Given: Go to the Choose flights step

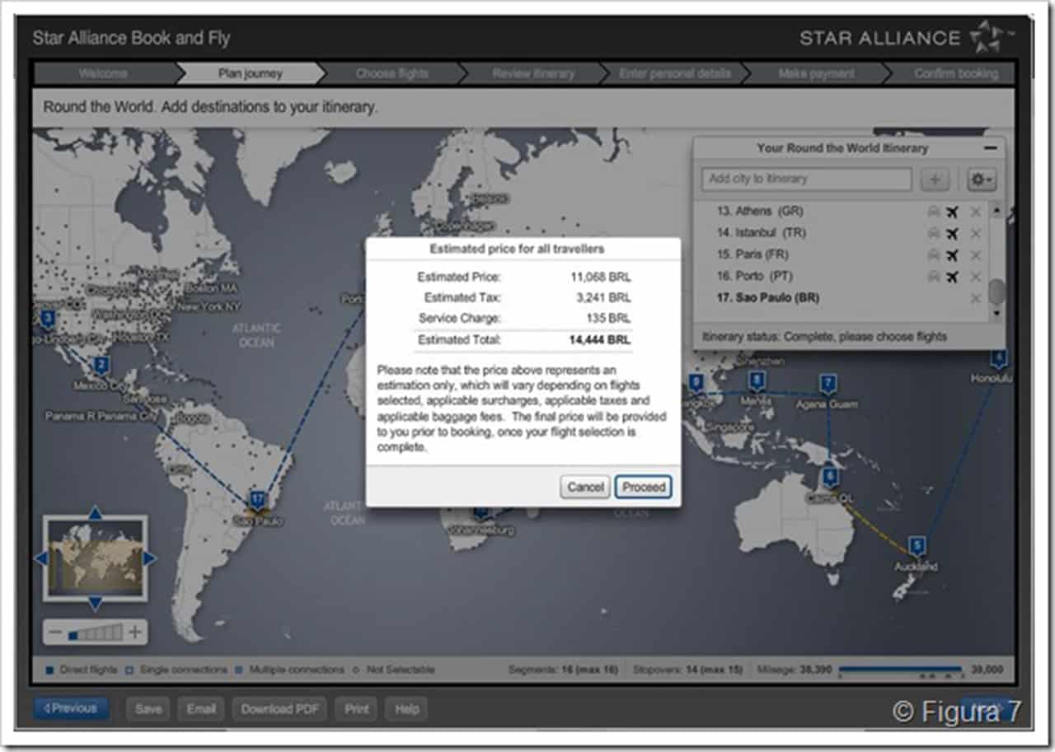Looking at the screenshot, I should [x=392, y=73].
